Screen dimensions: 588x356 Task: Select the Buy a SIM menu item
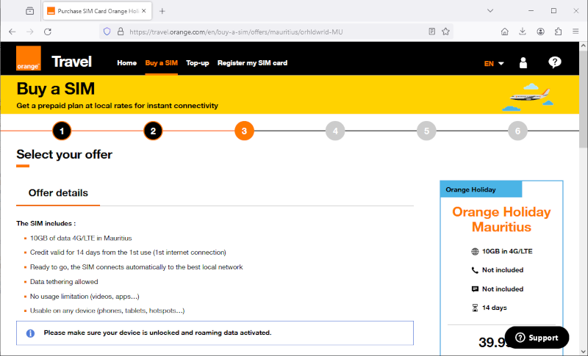[x=161, y=63]
